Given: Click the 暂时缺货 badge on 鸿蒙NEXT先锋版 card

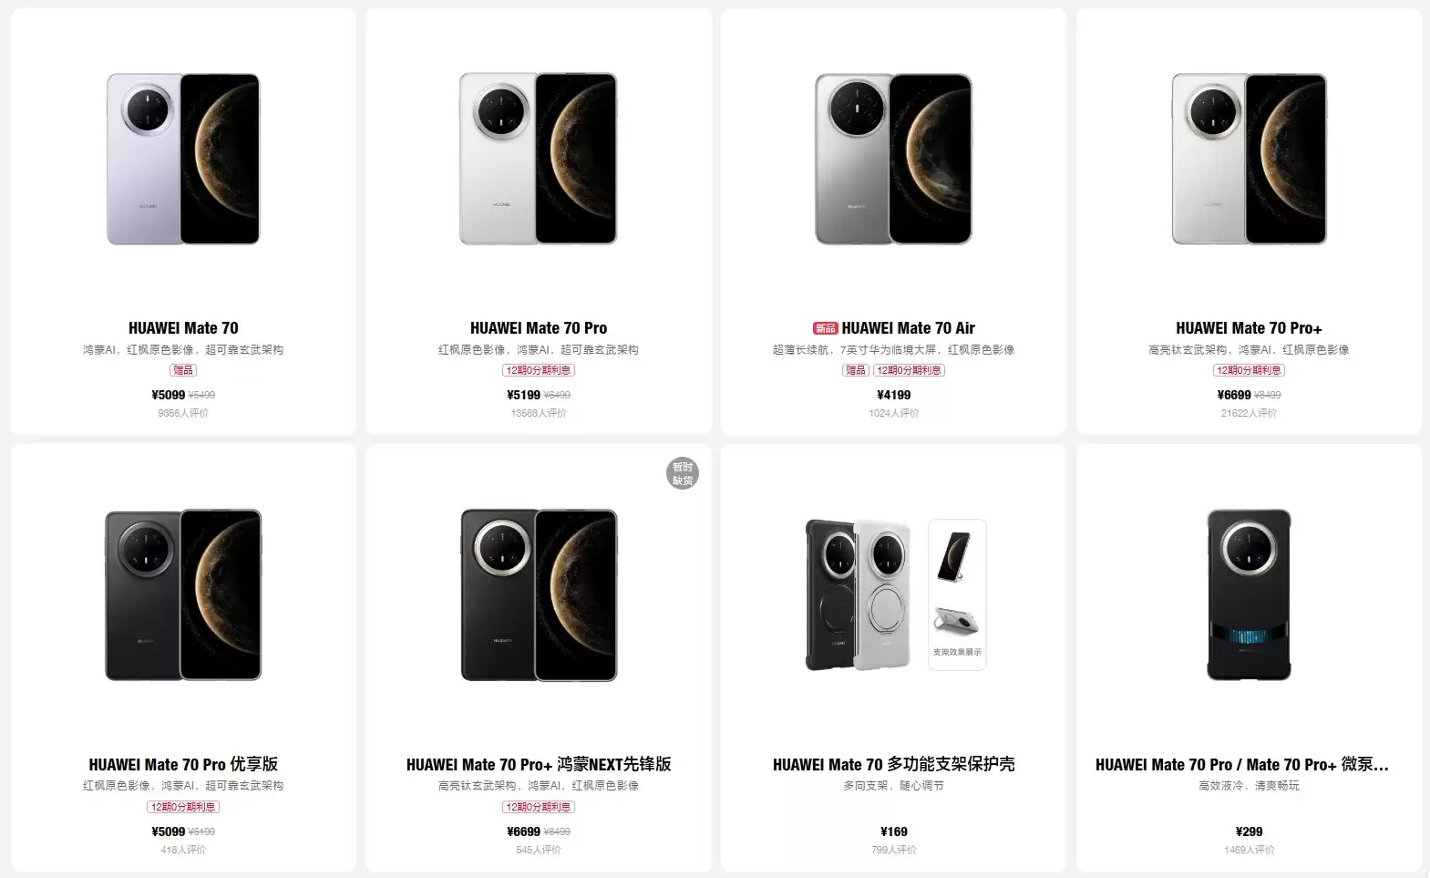Looking at the screenshot, I should tap(681, 475).
